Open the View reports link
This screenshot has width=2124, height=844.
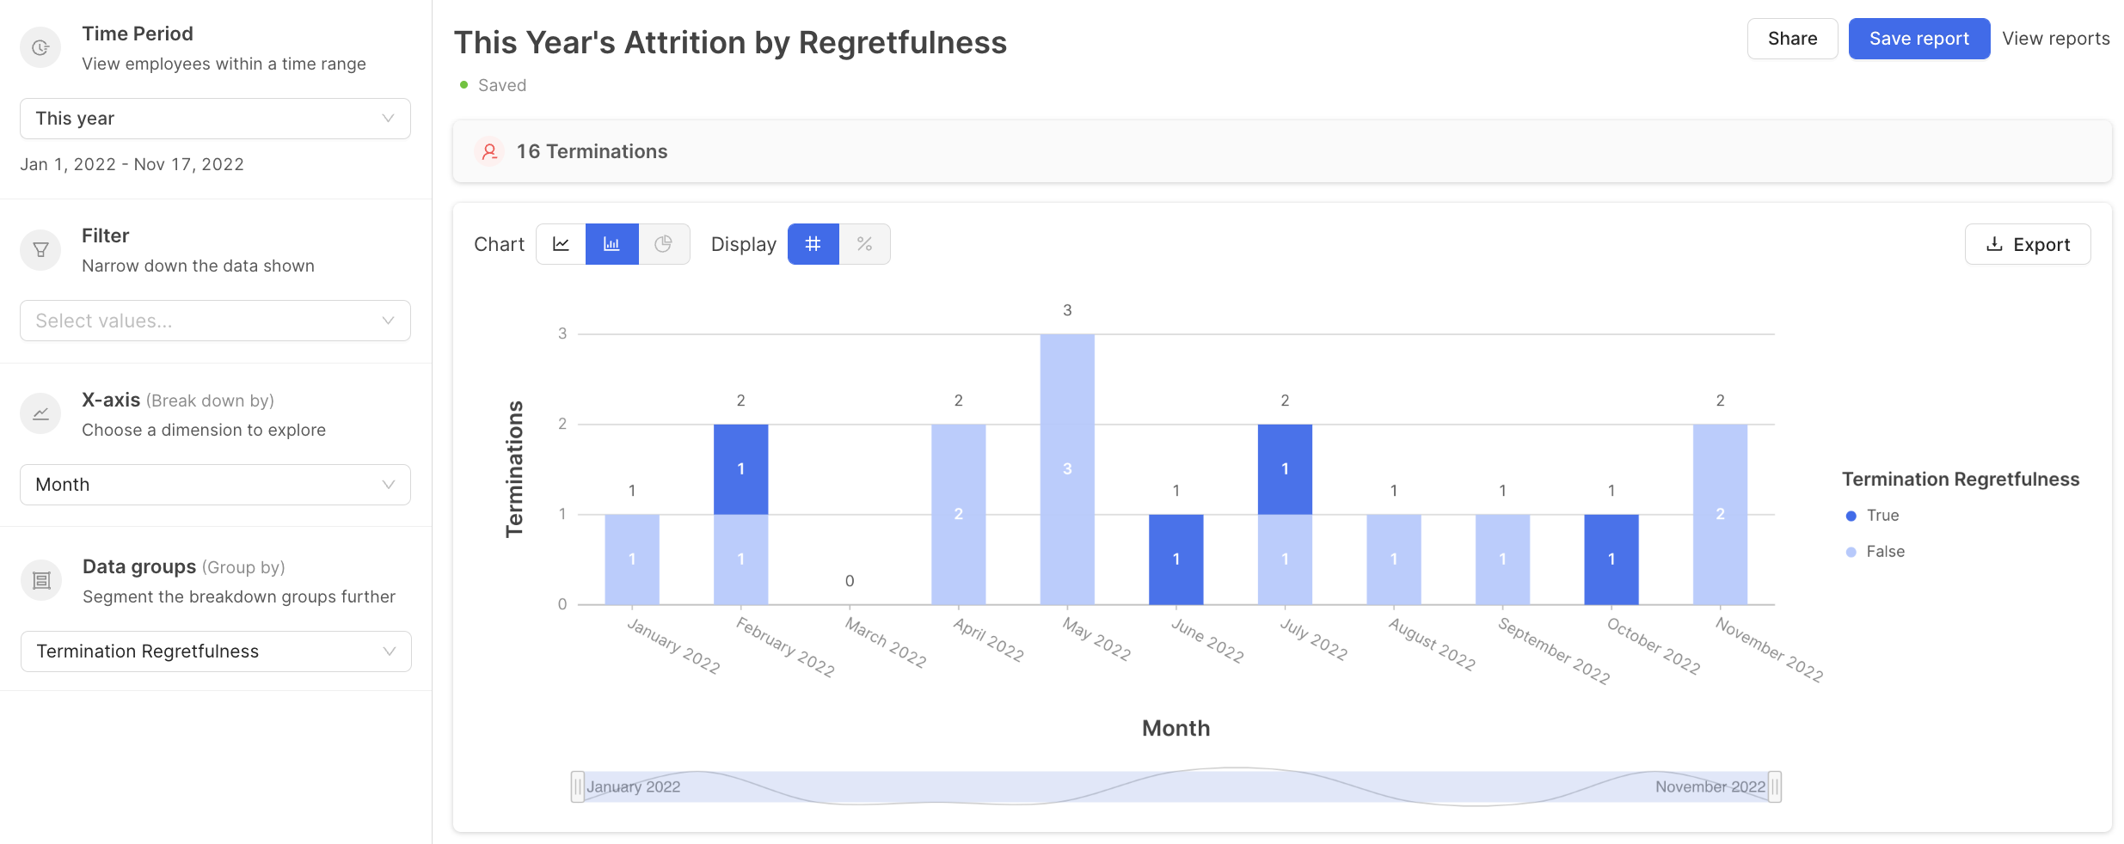pos(2055,39)
